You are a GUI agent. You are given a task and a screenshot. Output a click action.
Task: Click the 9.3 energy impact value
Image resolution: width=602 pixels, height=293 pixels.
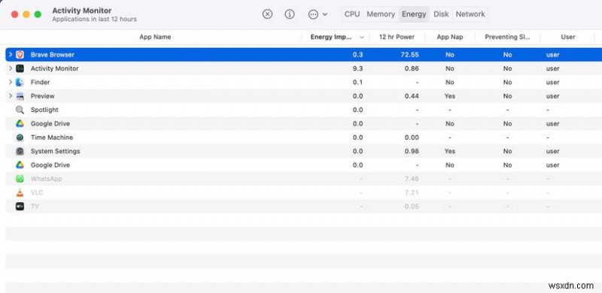[358, 68]
